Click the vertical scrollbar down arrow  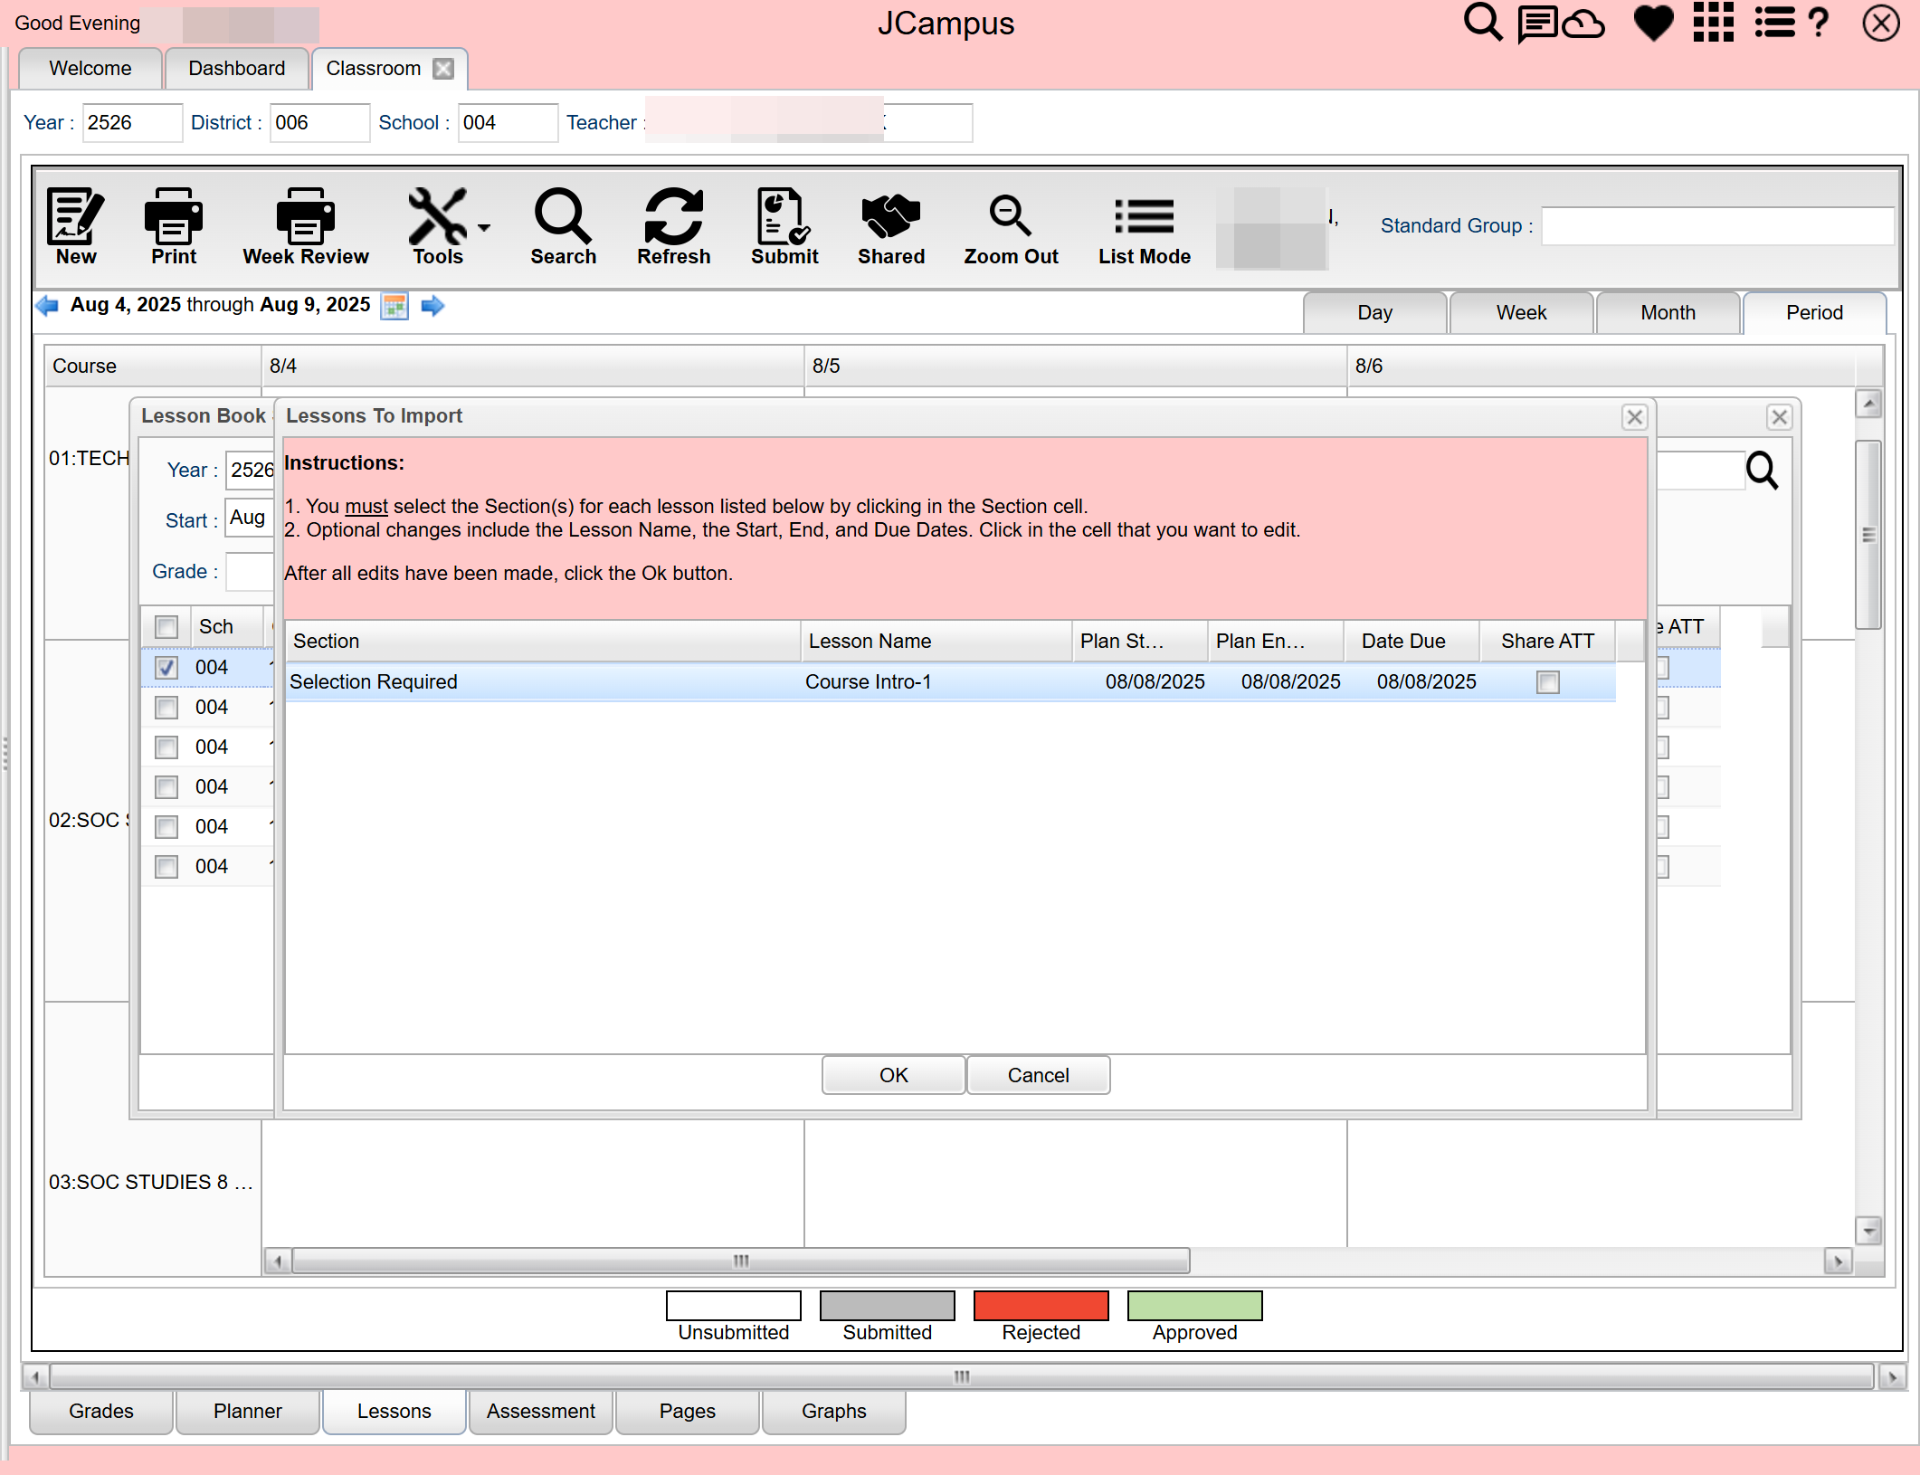pos(1868,1231)
